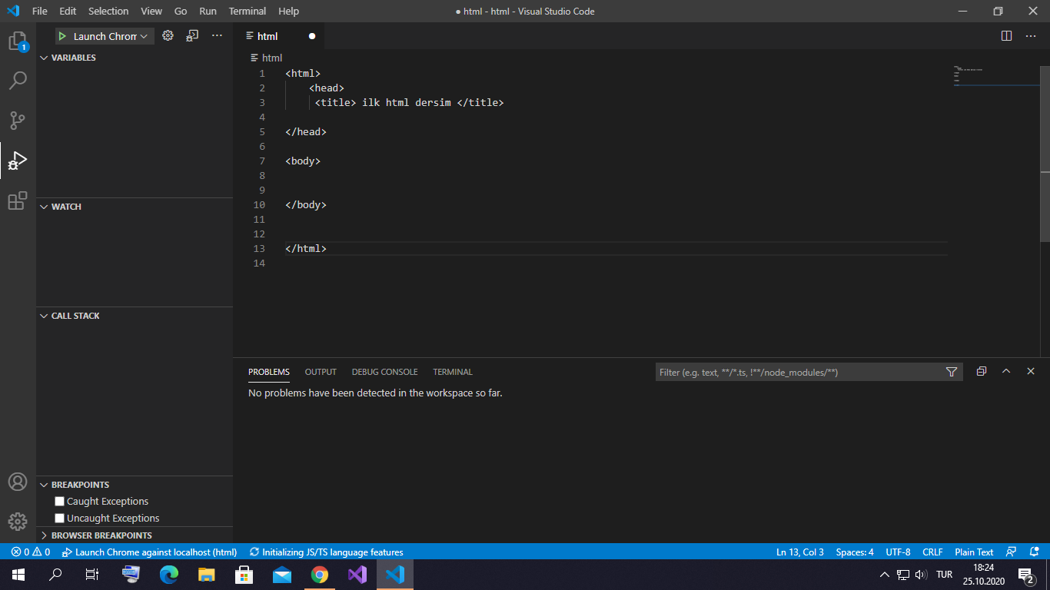Start debugging with green play button
The width and height of the screenshot is (1050, 590).
click(62, 36)
